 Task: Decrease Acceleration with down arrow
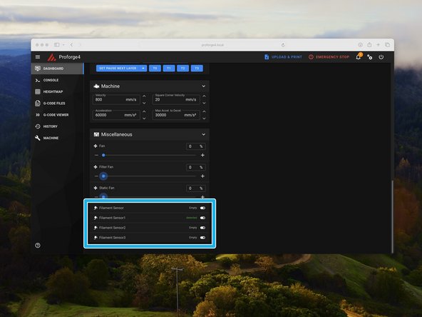[x=144, y=118]
